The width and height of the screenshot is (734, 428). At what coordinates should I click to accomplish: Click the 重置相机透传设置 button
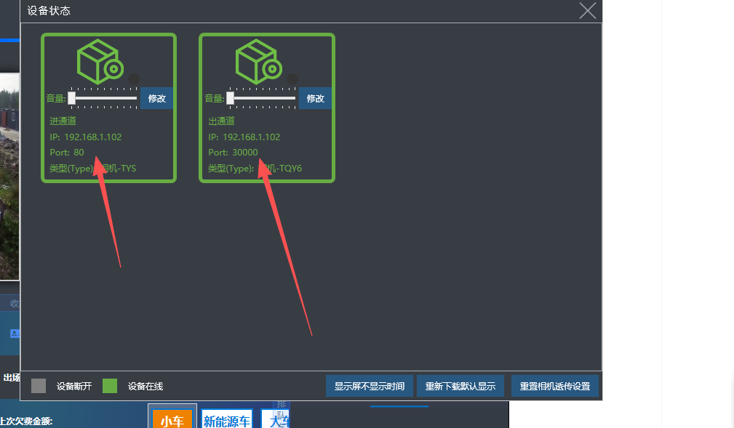[555, 386]
